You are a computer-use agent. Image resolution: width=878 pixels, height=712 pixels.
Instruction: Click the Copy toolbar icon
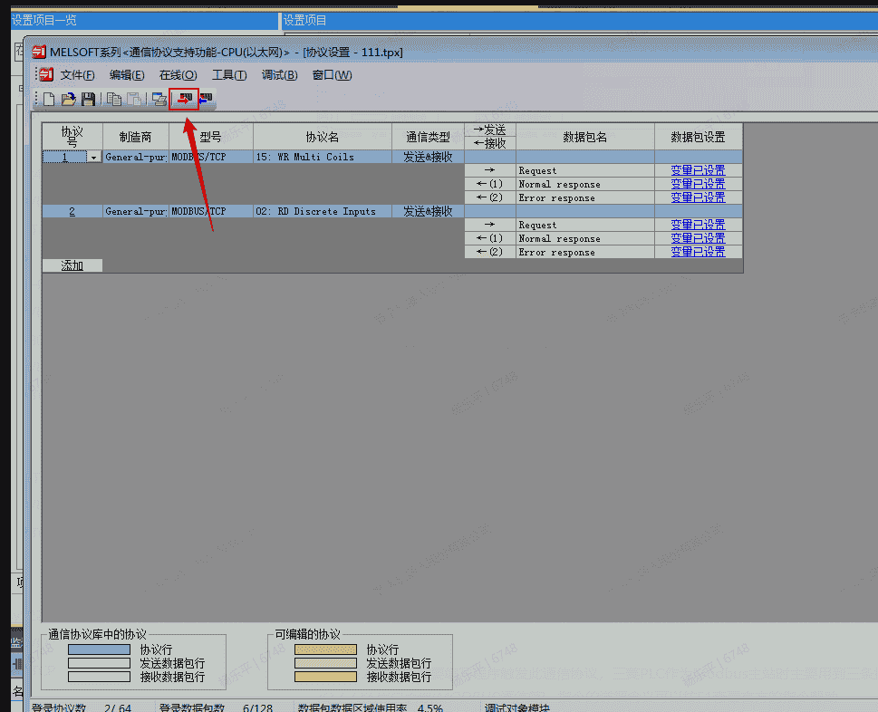click(114, 100)
